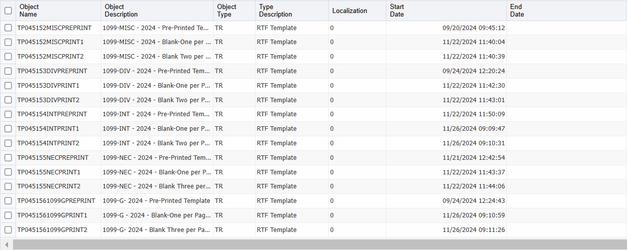This screenshot has width=627, height=250.
Task: Click start date 11/21/2024 12:42:54
Action: pos(474,158)
